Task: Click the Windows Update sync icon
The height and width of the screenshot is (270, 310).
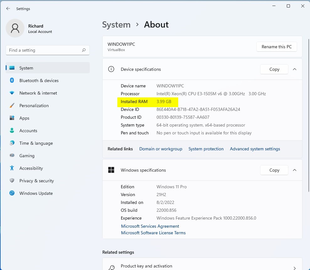Action: (x=12, y=193)
